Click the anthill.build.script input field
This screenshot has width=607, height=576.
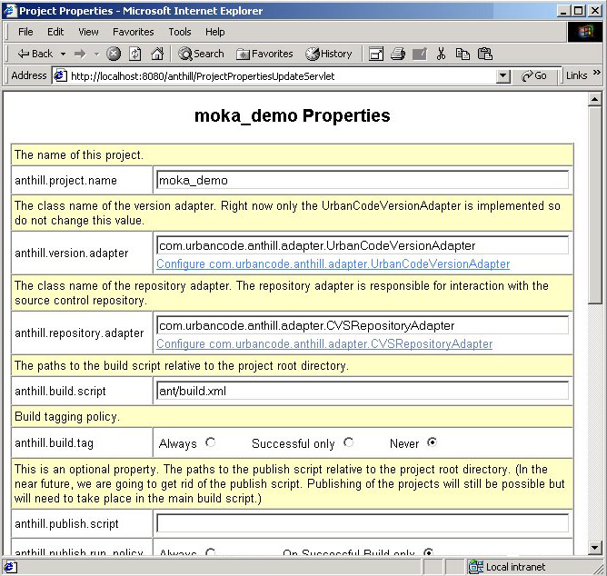click(x=363, y=391)
